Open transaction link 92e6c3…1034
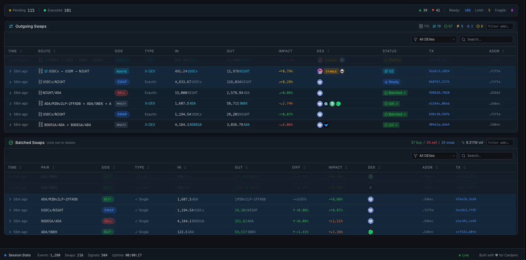Viewport: 526px width, 260px height. coord(439,71)
